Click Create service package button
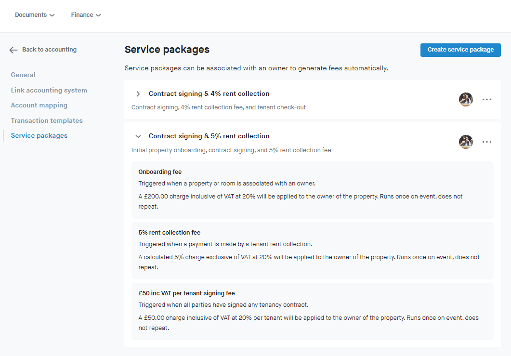The width and height of the screenshot is (511, 356). [460, 50]
